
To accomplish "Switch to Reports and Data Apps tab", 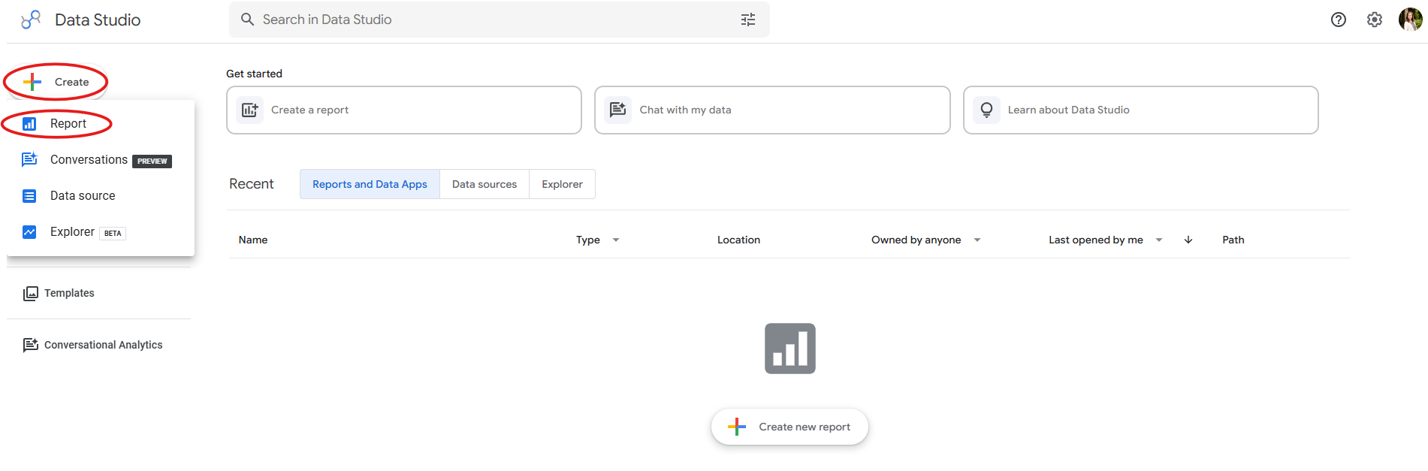I will [x=370, y=184].
